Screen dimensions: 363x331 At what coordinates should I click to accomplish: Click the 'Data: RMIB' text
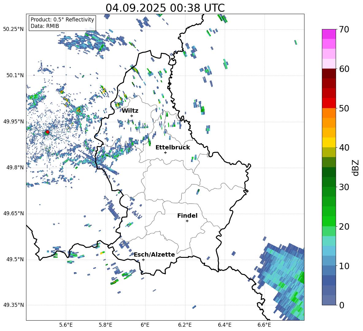(x=45, y=26)
